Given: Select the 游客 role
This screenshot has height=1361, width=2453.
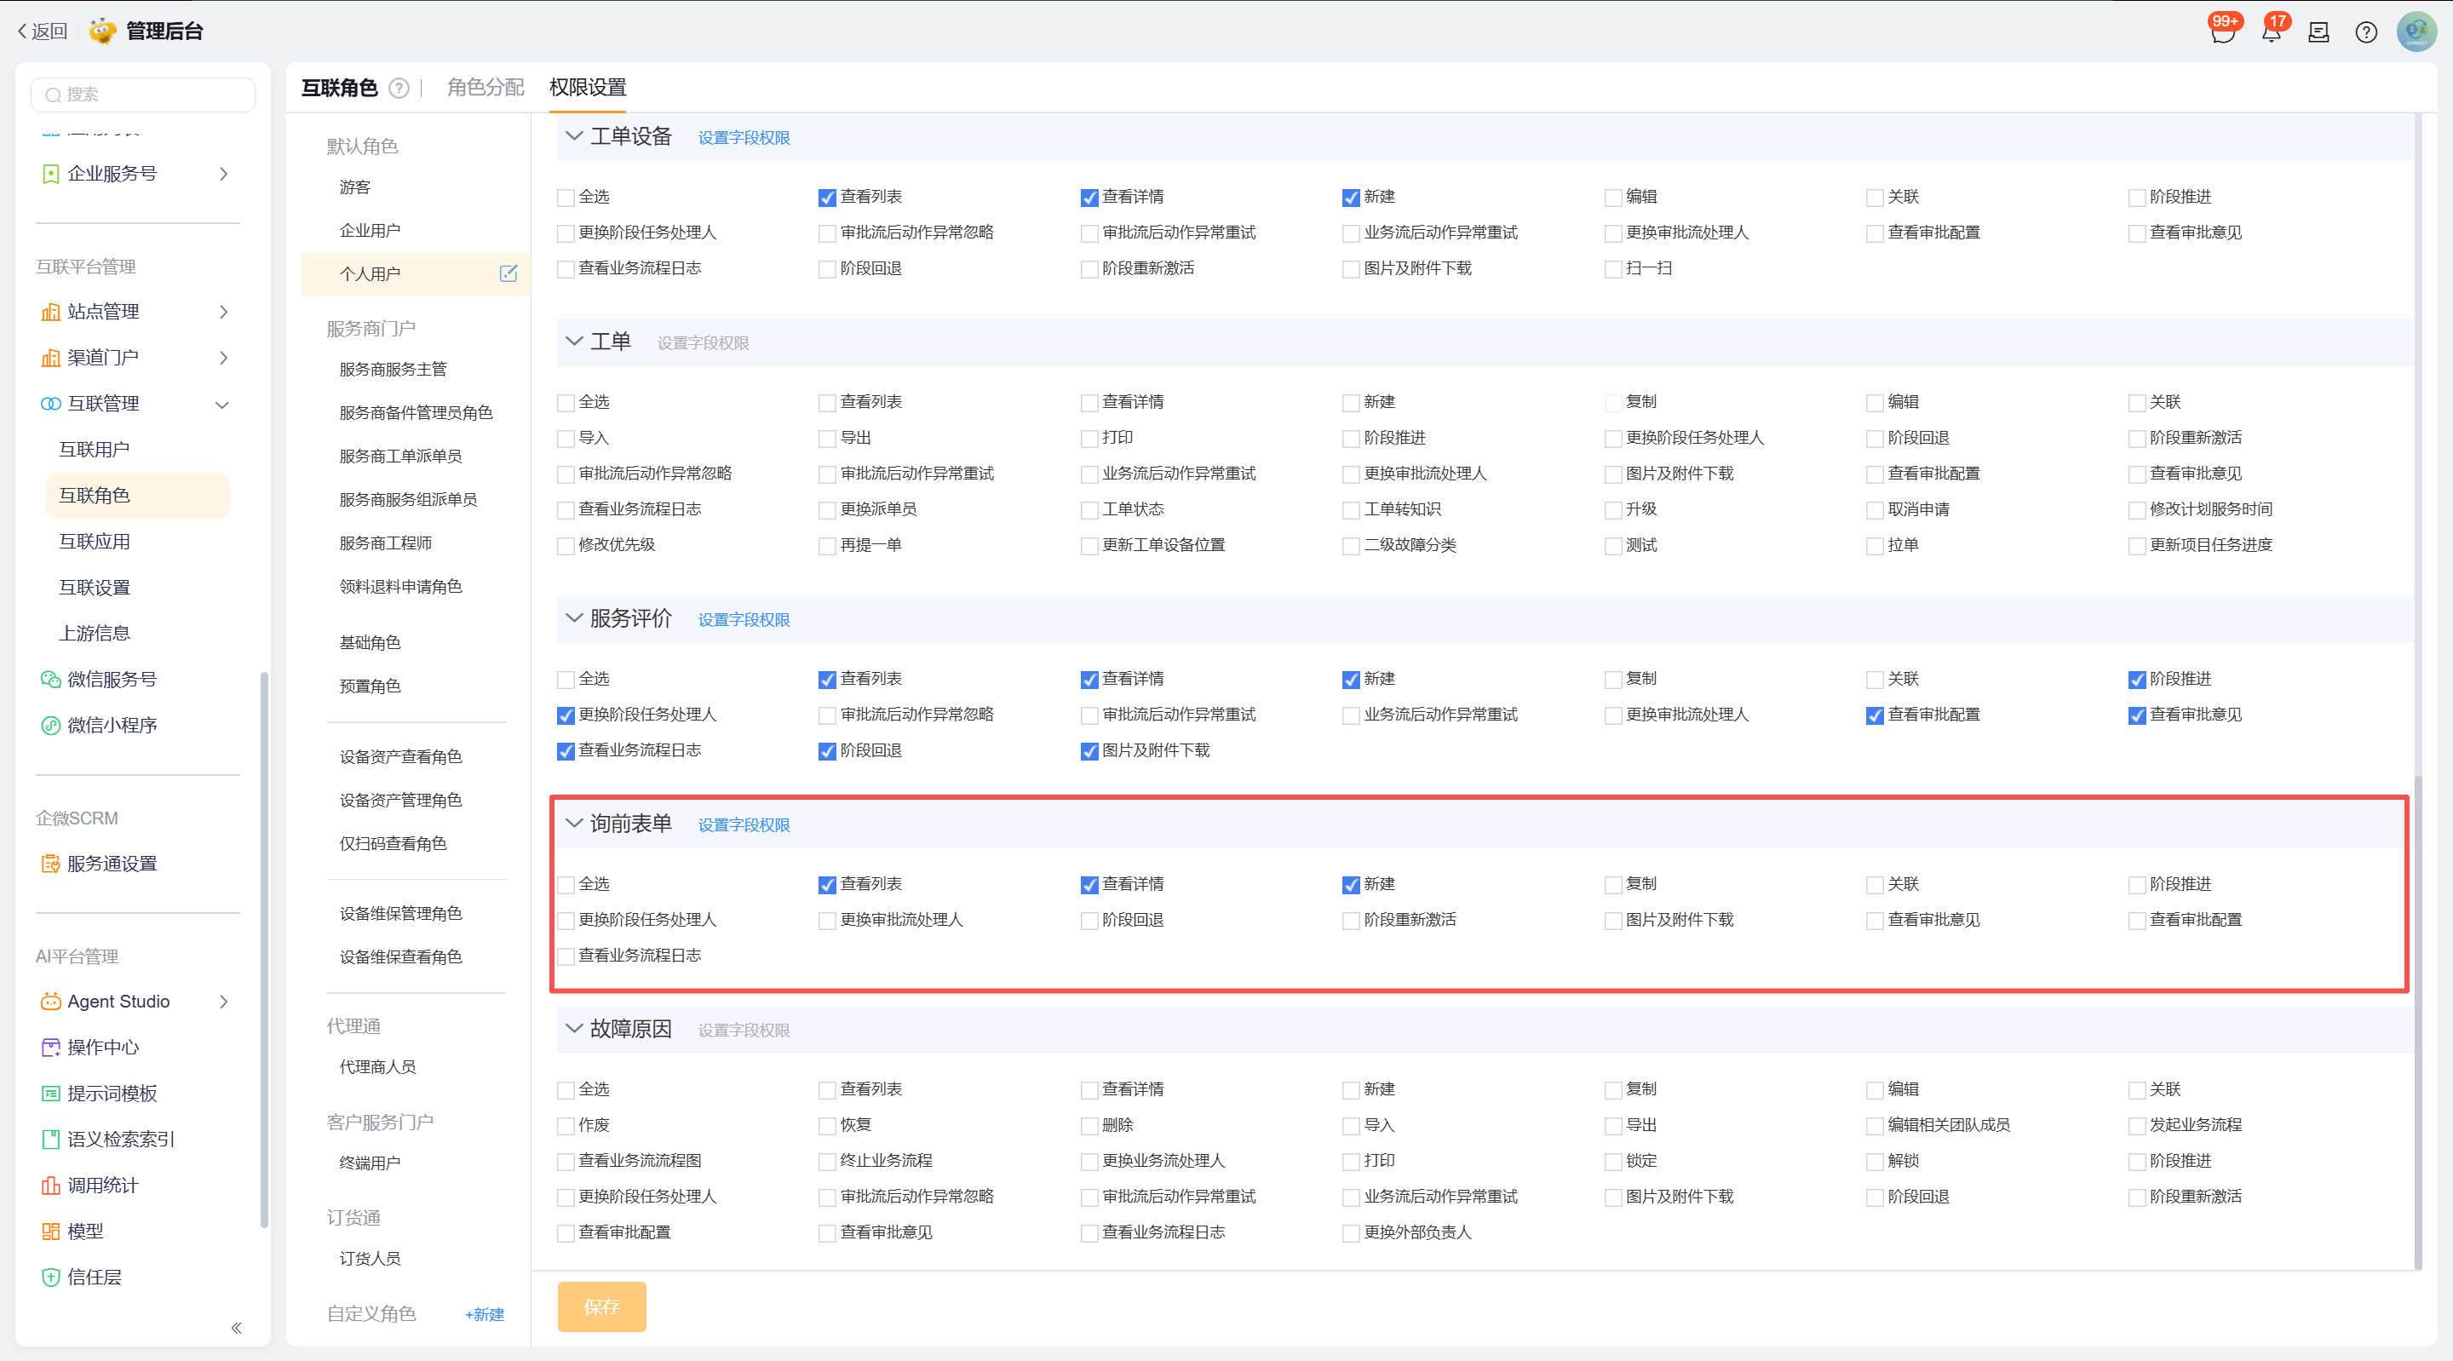Looking at the screenshot, I should click(355, 187).
